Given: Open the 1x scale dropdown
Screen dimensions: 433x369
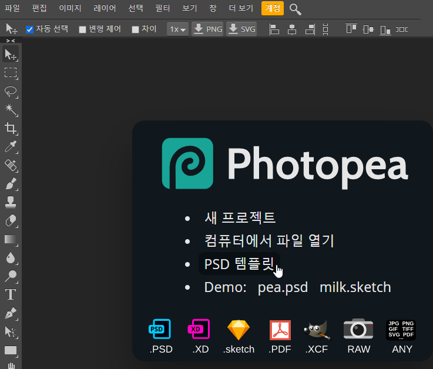Looking at the screenshot, I should tap(177, 29).
